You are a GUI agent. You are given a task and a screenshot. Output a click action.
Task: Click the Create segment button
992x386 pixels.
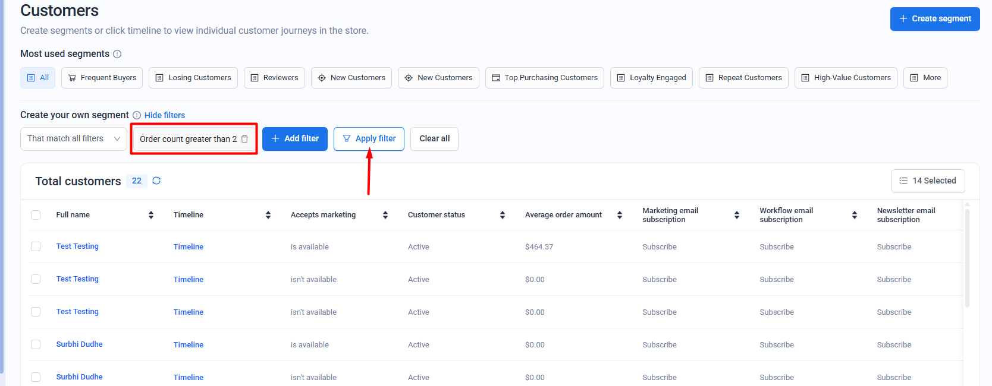pyautogui.click(x=934, y=19)
